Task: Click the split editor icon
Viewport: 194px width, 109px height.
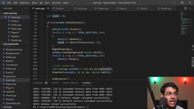Action: (186, 8)
